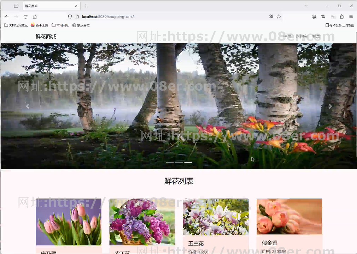Close the 鲜花商城 browser tab
The height and width of the screenshot is (254, 357).
pyautogui.click(x=76, y=6)
